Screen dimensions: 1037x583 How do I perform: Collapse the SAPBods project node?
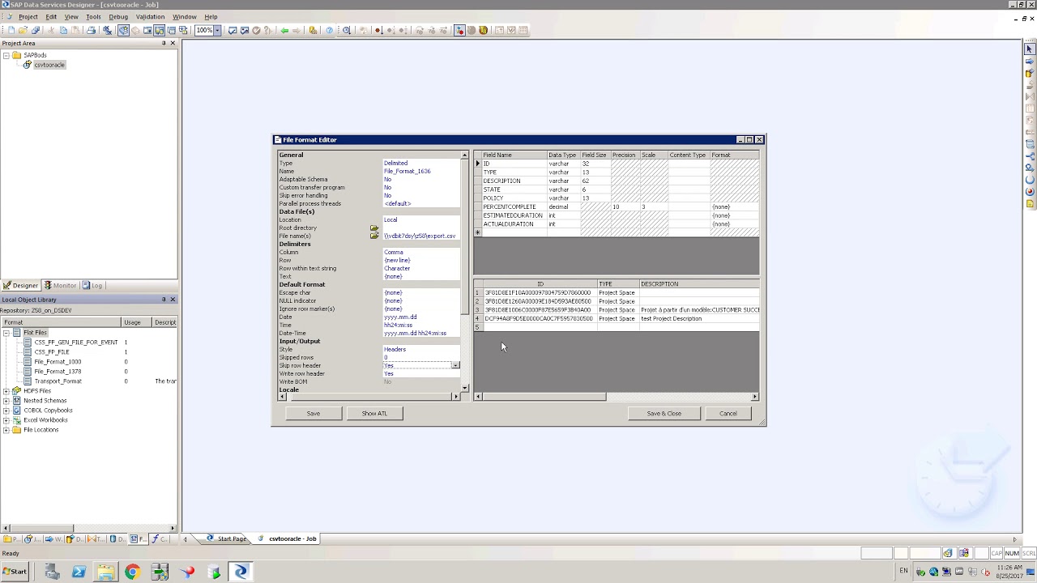6,55
